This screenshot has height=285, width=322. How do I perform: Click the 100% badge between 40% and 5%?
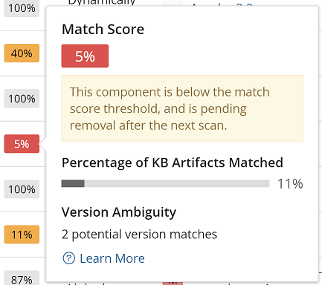[22, 99]
